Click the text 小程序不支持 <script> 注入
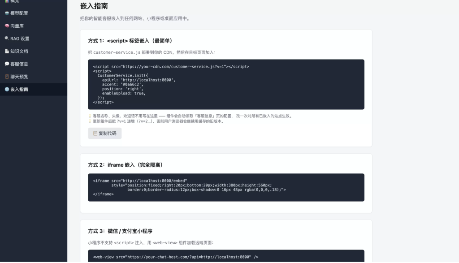 coord(151,242)
